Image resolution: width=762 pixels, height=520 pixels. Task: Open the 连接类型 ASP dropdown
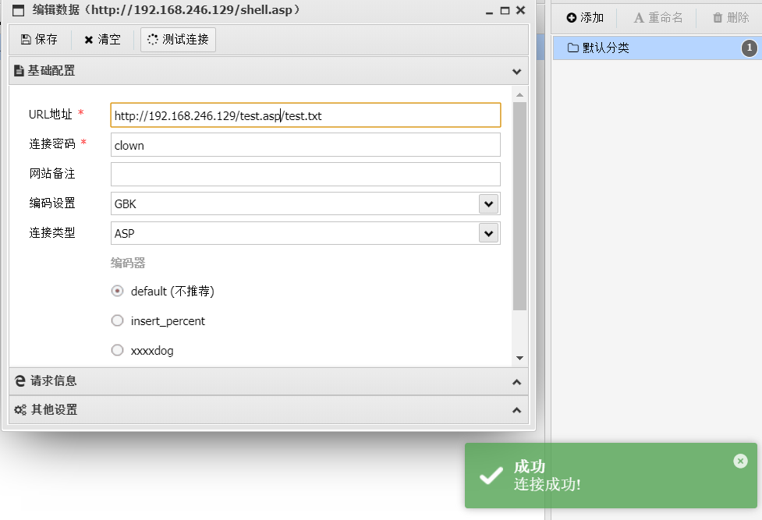coord(489,233)
